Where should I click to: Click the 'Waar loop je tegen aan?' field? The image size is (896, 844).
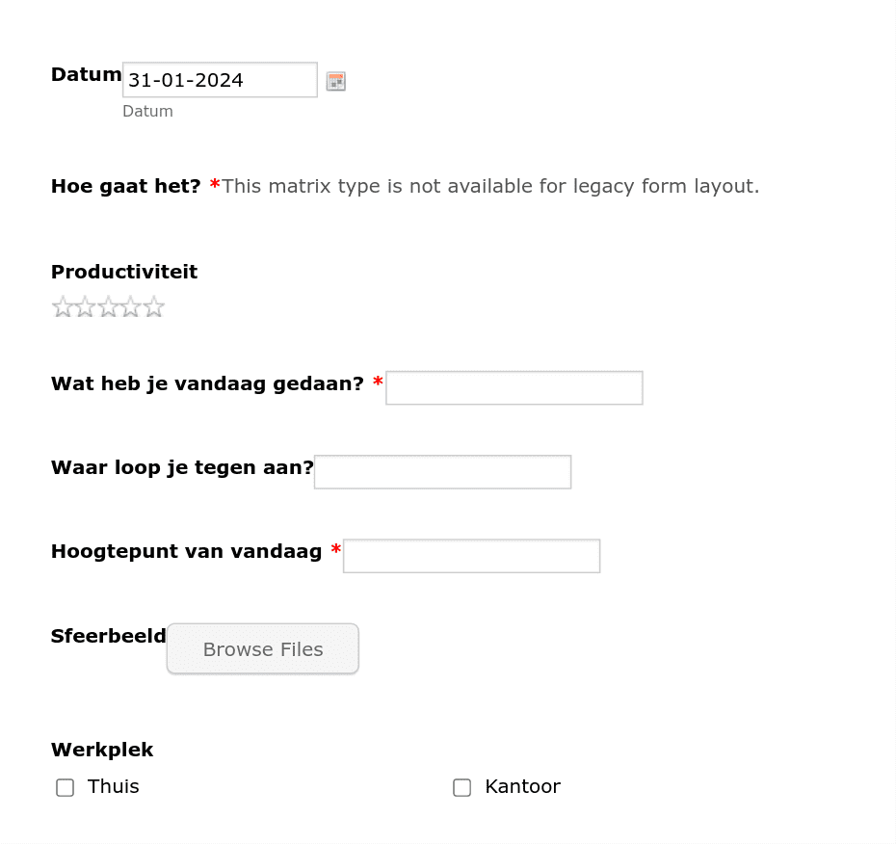(443, 472)
